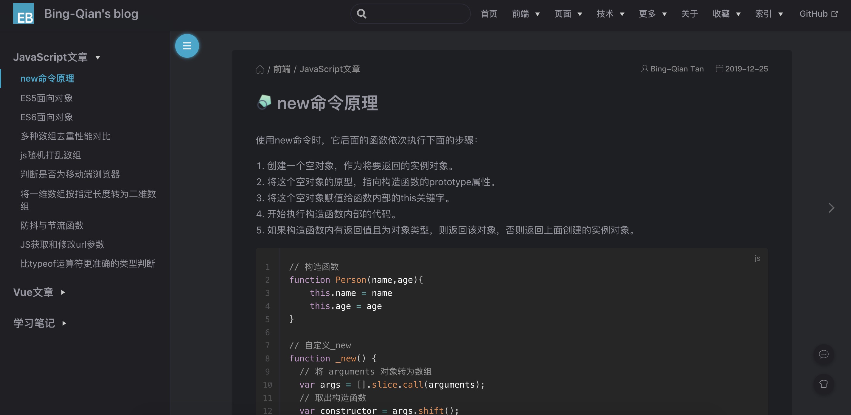
Task: Click the new命令原理 heading text
Action: [327, 103]
